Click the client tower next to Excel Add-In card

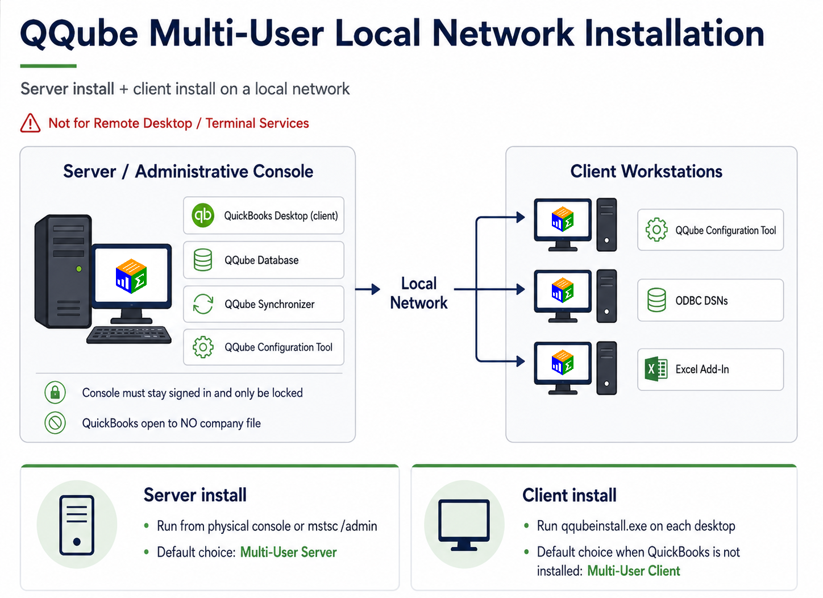click(606, 368)
